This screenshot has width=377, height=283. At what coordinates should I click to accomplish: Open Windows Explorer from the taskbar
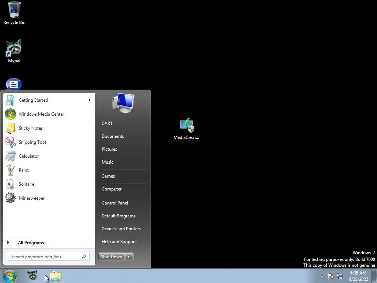point(56,276)
